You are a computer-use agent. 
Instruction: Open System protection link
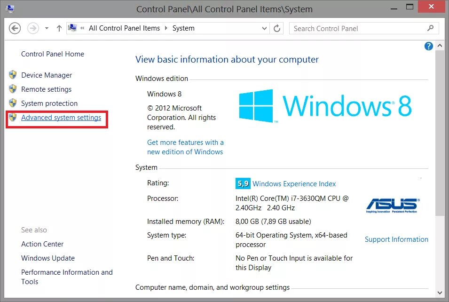[49, 103]
